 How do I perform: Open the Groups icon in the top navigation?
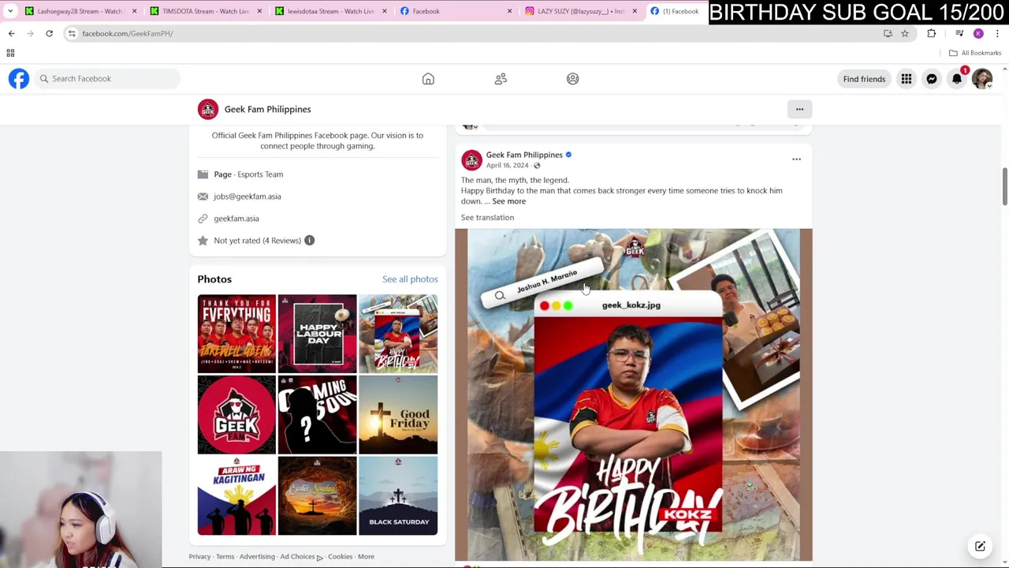pyautogui.click(x=573, y=79)
